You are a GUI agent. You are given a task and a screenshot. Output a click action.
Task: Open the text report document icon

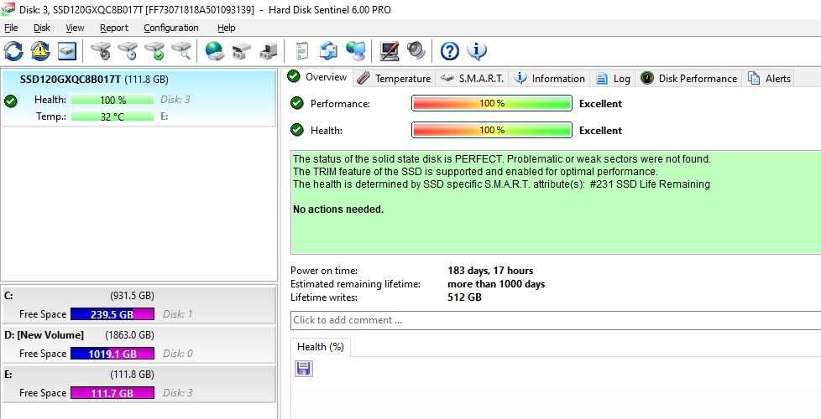pyautogui.click(x=301, y=51)
